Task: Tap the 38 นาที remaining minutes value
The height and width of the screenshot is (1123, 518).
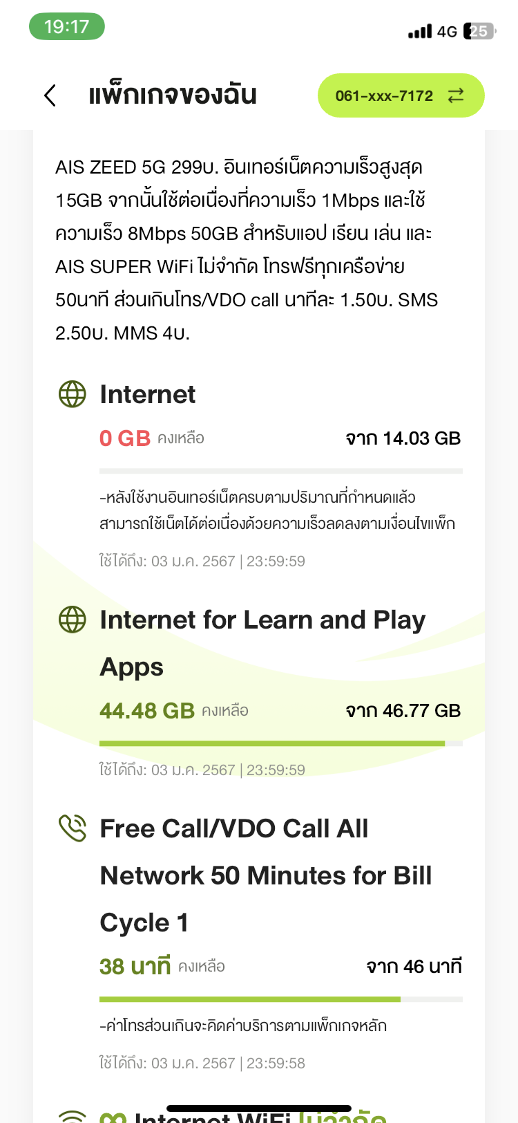Action: pyautogui.click(x=135, y=967)
